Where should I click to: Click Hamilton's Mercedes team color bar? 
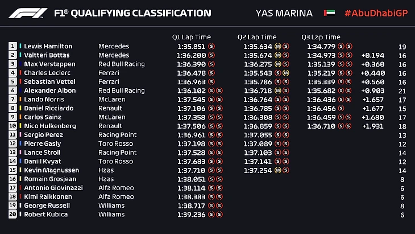tap(20, 46)
